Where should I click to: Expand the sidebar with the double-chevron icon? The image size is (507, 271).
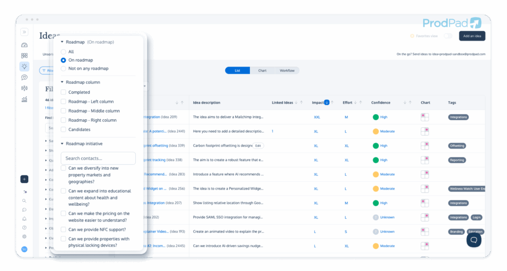coord(24,32)
